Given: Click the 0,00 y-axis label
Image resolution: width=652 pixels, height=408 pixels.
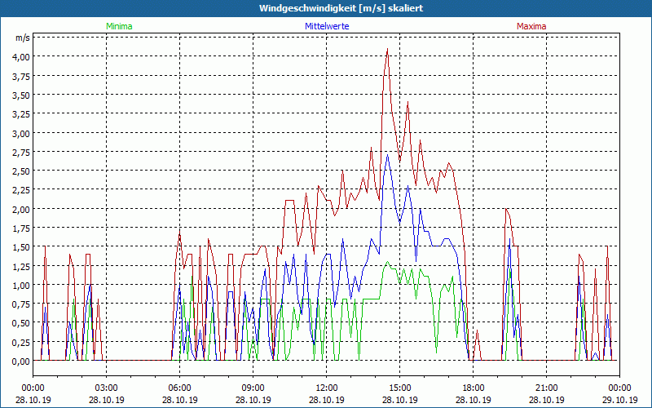Looking at the screenshot, I should [20, 361].
